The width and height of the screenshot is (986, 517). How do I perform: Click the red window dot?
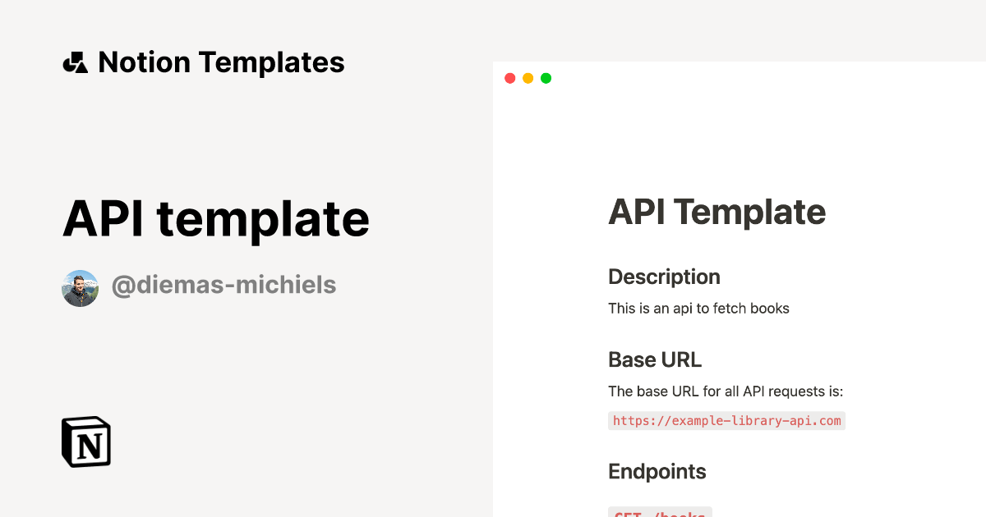click(509, 78)
